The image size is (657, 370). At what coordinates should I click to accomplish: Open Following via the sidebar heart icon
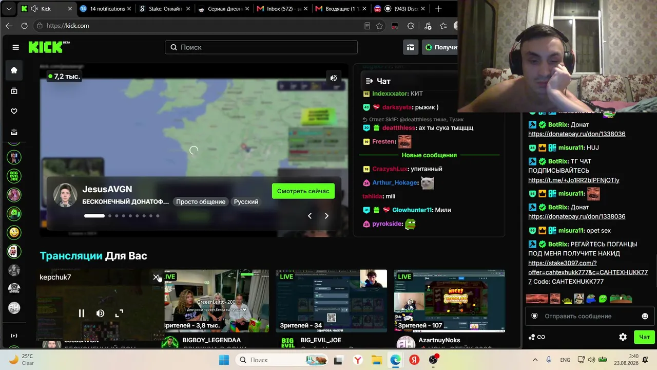click(14, 112)
